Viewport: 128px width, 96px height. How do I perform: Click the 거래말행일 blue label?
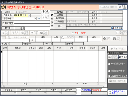[86, 90]
